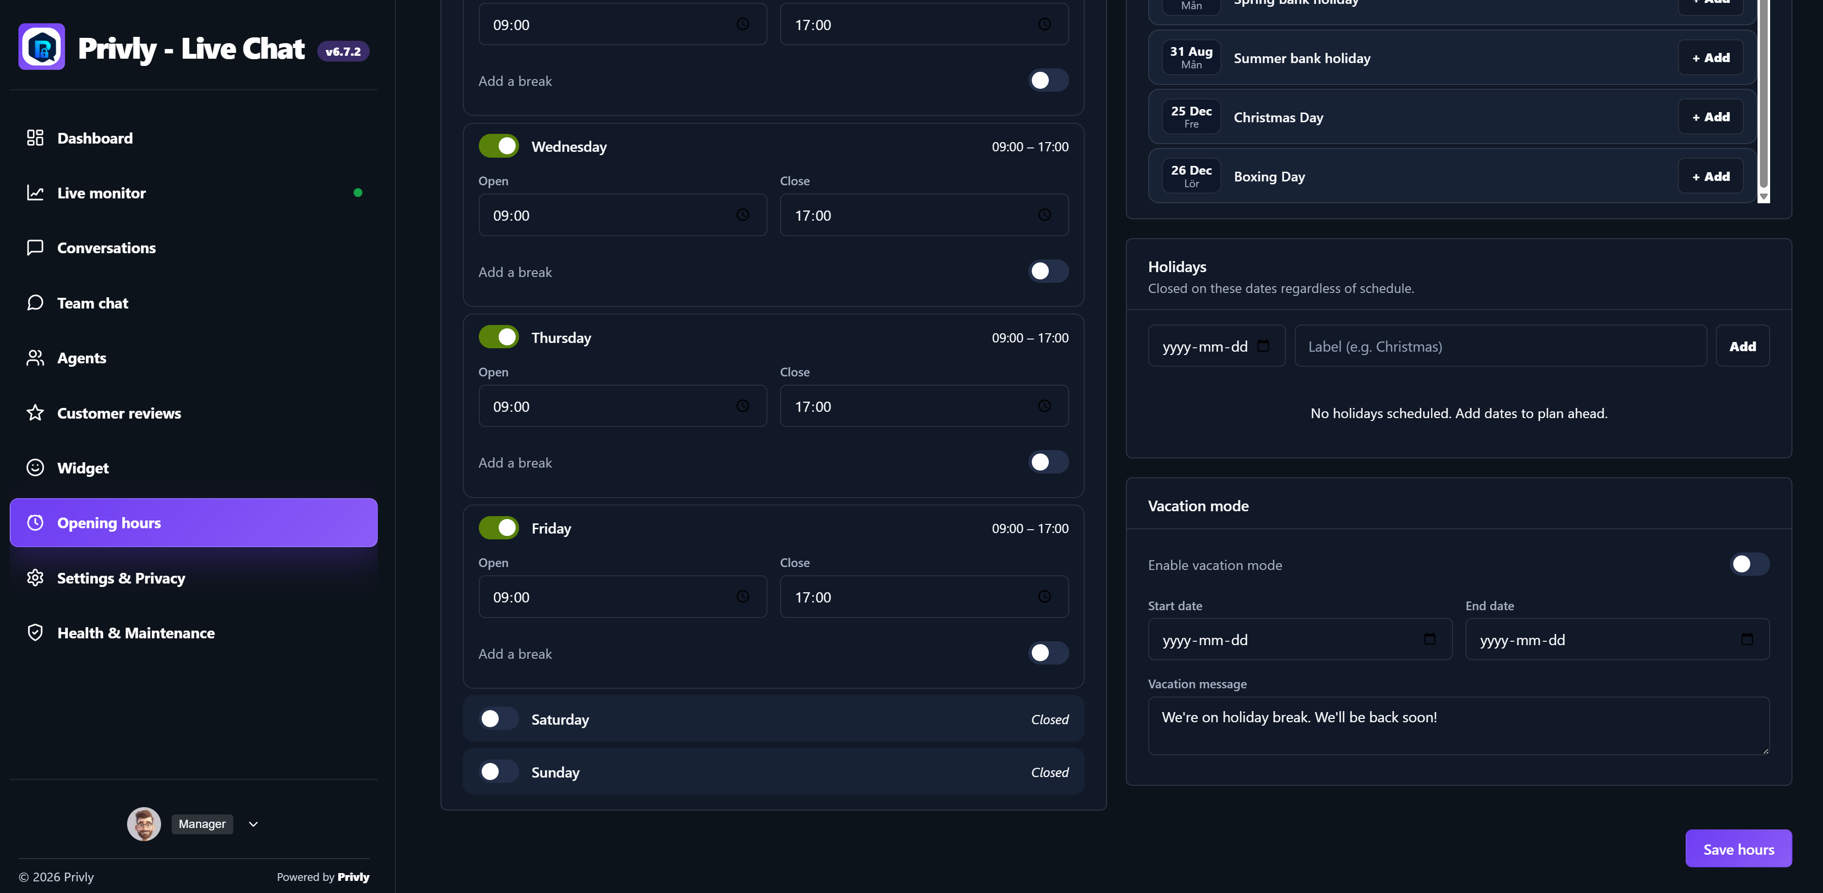Click the vacation Start date field
1823x893 pixels.
(1300, 640)
